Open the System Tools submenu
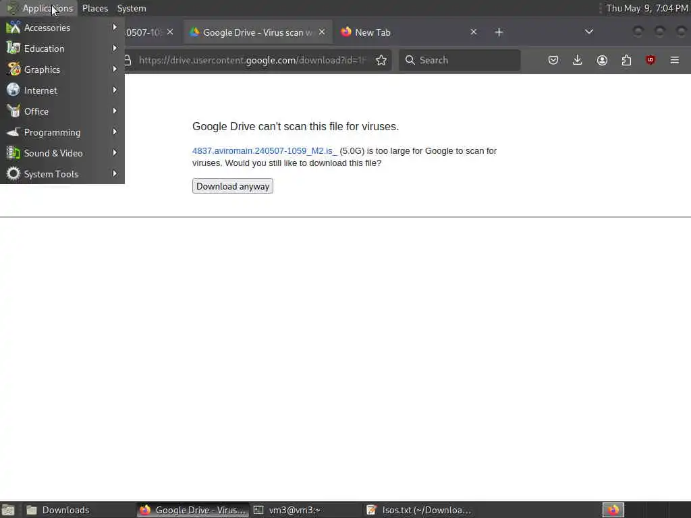Viewport: 691px width, 518px height. pos(62,174)
